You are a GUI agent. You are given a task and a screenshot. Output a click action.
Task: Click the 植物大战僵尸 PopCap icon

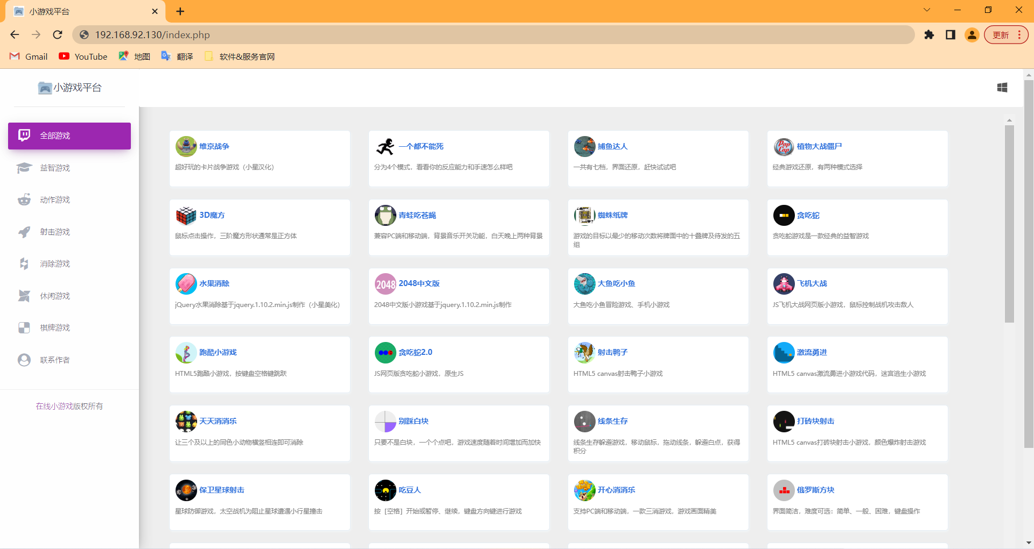[784, 146]
